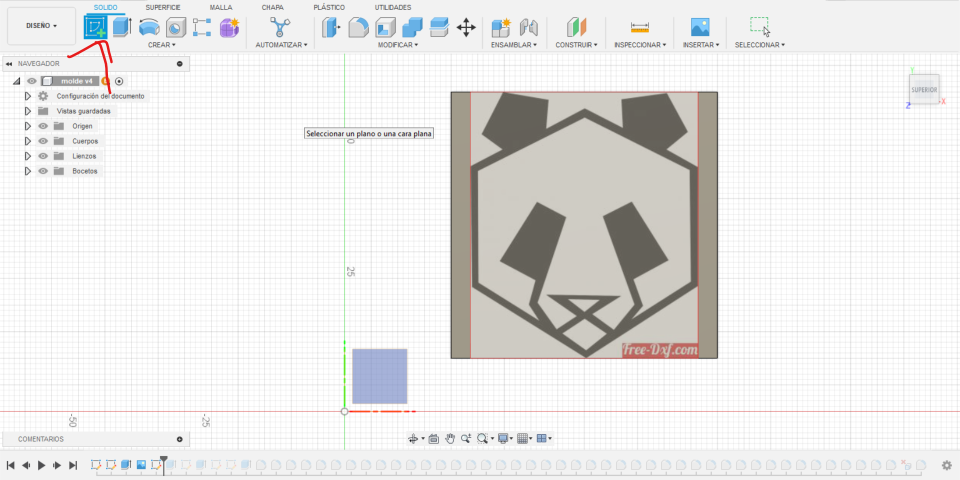Screen dimensions: 960x480
Task: Open the CONSTRUIR dropdown menu
Action: coord(576,45)
